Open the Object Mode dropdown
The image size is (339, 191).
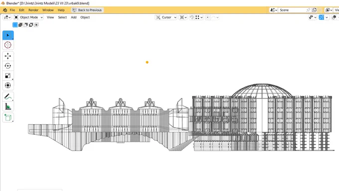click(x=28, y=17)
